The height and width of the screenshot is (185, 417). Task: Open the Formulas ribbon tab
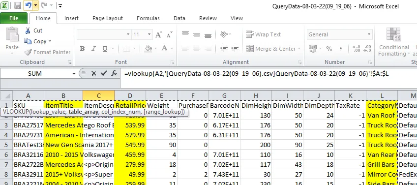pos(148,18)
